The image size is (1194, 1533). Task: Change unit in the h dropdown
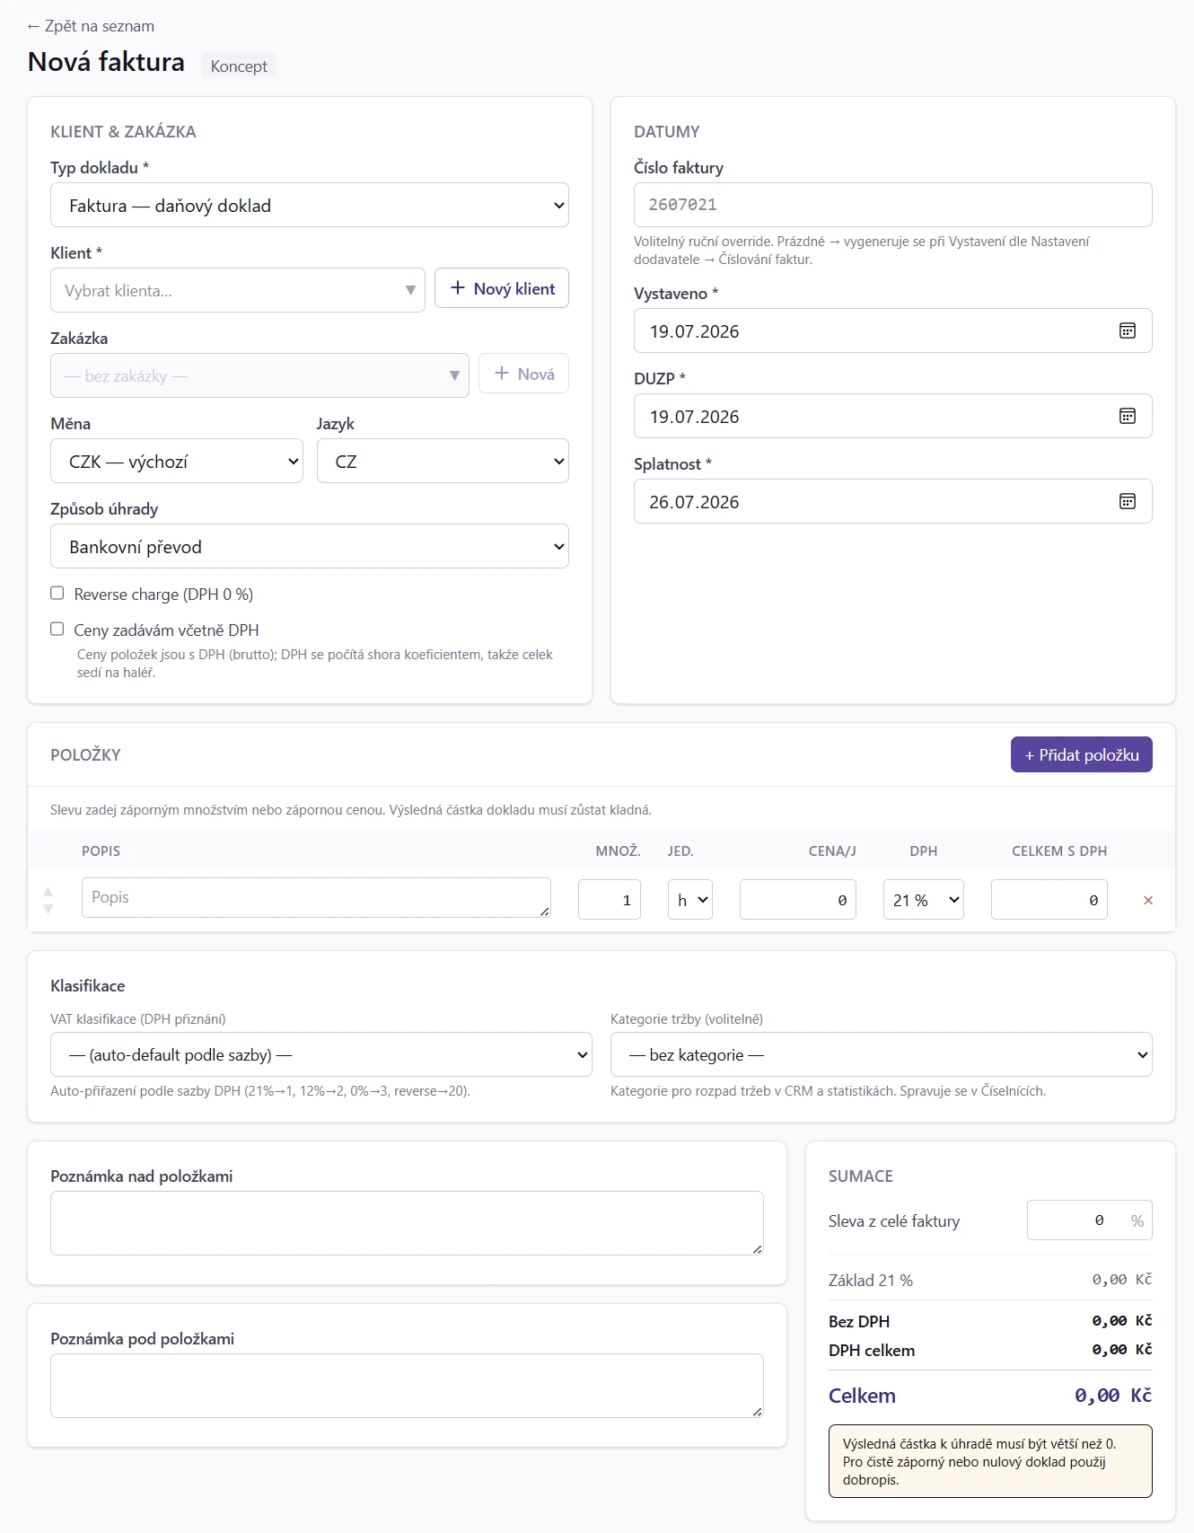coord(690,900)
